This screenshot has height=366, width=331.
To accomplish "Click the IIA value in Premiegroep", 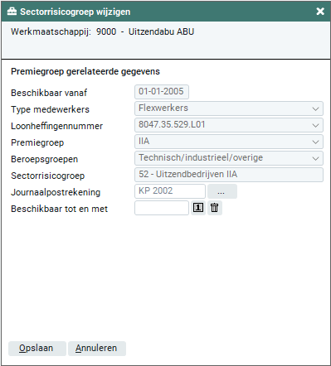I will (144, 141).
